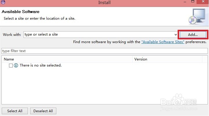
Task: Click the CD and monitor install banner image
Action: coord(197,16)
